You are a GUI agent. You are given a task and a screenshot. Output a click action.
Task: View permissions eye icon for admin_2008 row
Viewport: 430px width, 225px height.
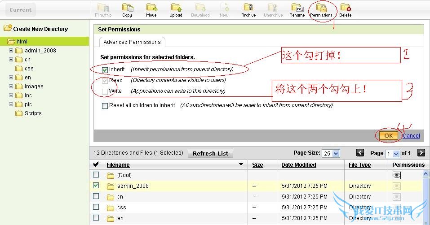pyautogui.click(x=397, y=186)
